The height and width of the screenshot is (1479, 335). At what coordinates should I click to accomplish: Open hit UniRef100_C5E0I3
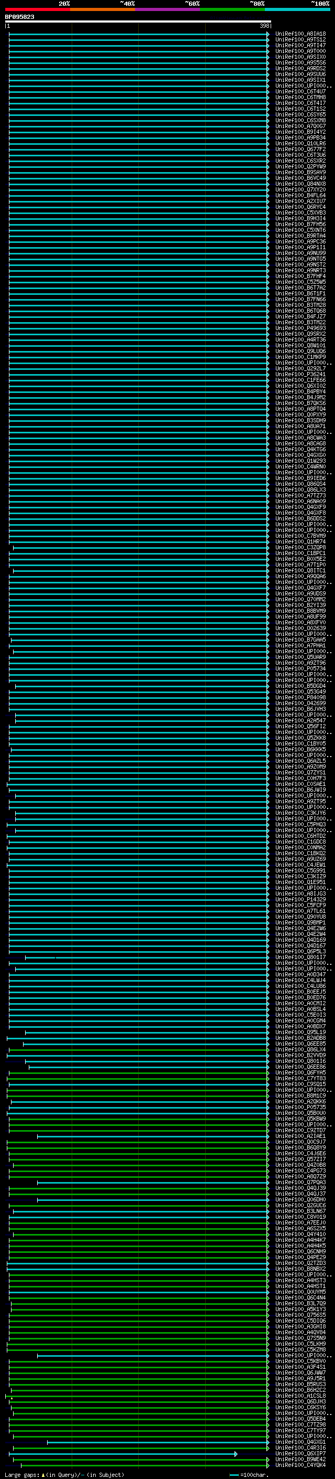click(300, 1015)
